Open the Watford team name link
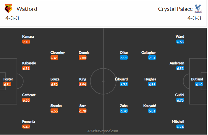Screen dimensions: 208x135 coord(27,9)
